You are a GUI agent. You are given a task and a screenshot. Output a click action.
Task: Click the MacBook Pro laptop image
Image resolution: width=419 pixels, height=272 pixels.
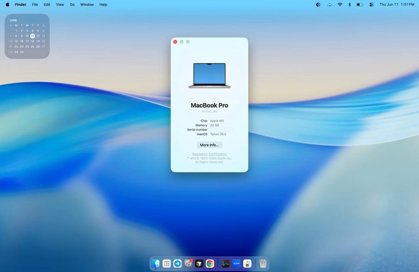[x=209, y=75]
